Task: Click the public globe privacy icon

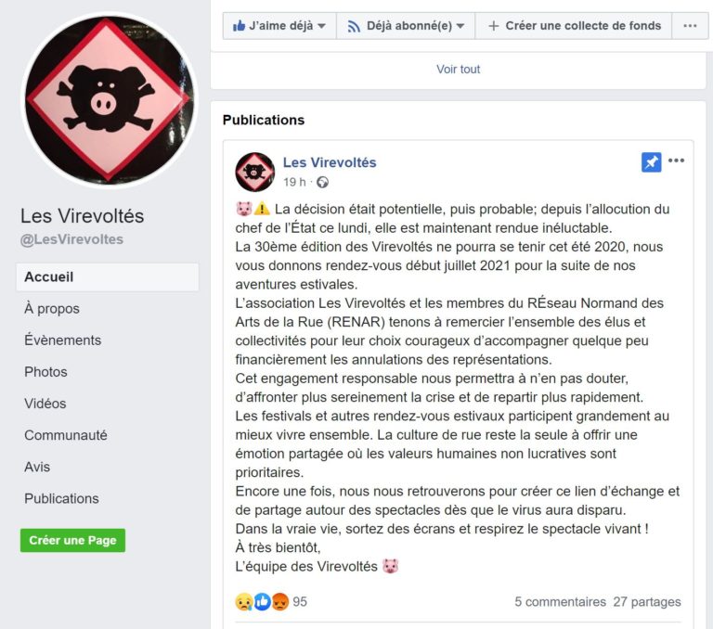Action: (322, 182)
